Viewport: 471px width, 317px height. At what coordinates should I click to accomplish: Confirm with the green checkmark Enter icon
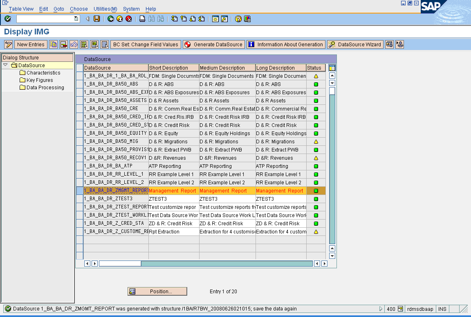coord(7,19)
